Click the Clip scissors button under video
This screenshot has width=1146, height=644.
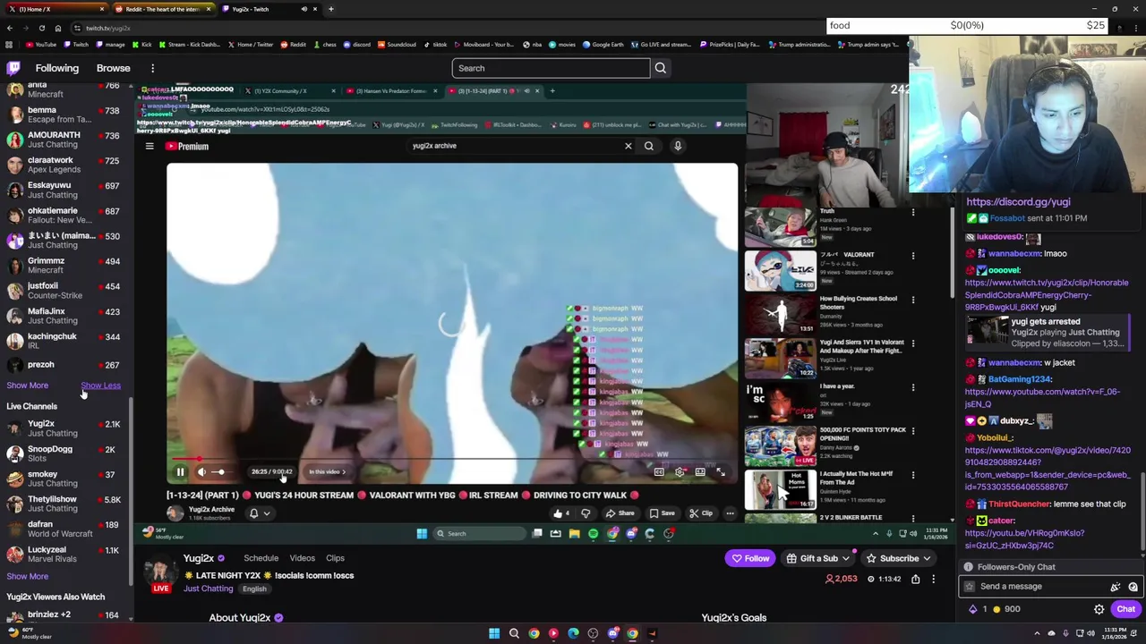(701, 513)
